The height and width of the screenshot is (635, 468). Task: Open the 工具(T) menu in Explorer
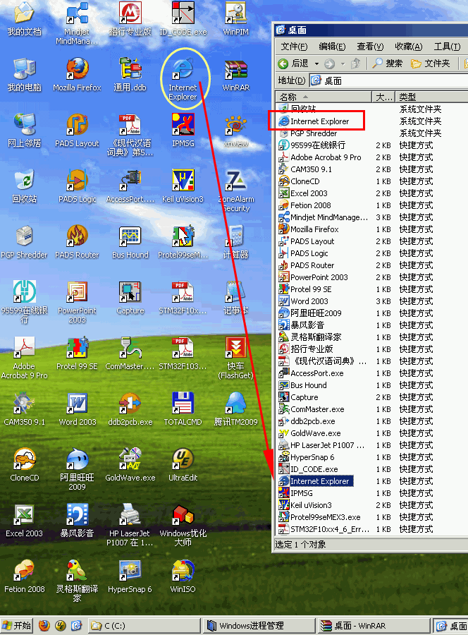point(447,47)
